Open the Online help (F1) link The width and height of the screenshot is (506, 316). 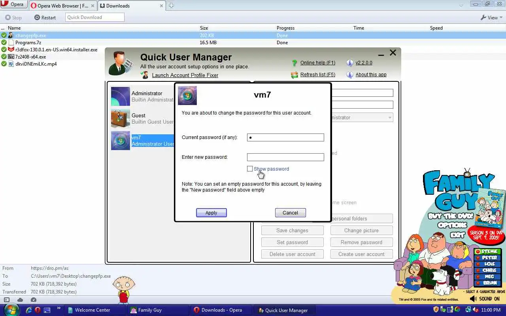point(318,63)
